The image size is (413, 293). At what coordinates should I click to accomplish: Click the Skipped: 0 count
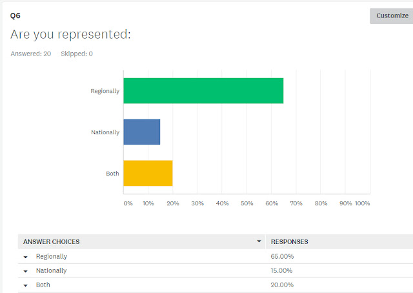(76, 54)
